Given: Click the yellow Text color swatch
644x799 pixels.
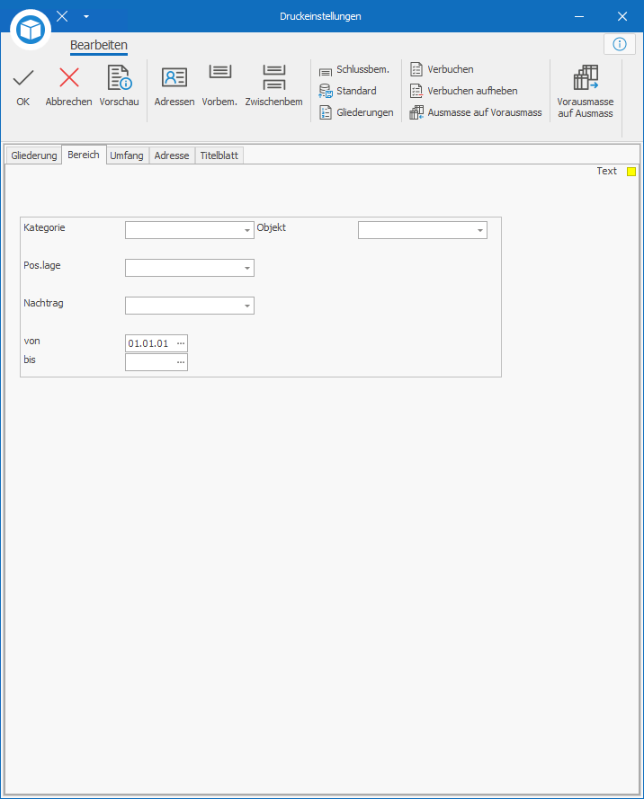Looking at the screenshot, I should pos(631,172).
